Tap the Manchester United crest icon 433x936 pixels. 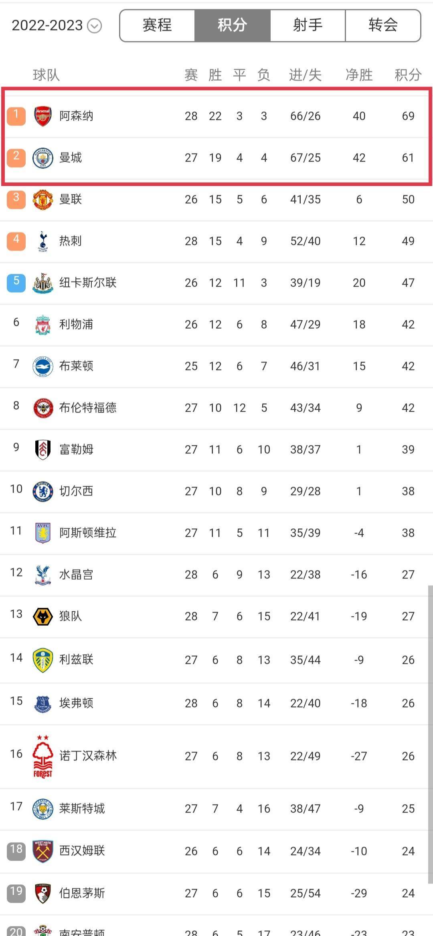(43, 200)
